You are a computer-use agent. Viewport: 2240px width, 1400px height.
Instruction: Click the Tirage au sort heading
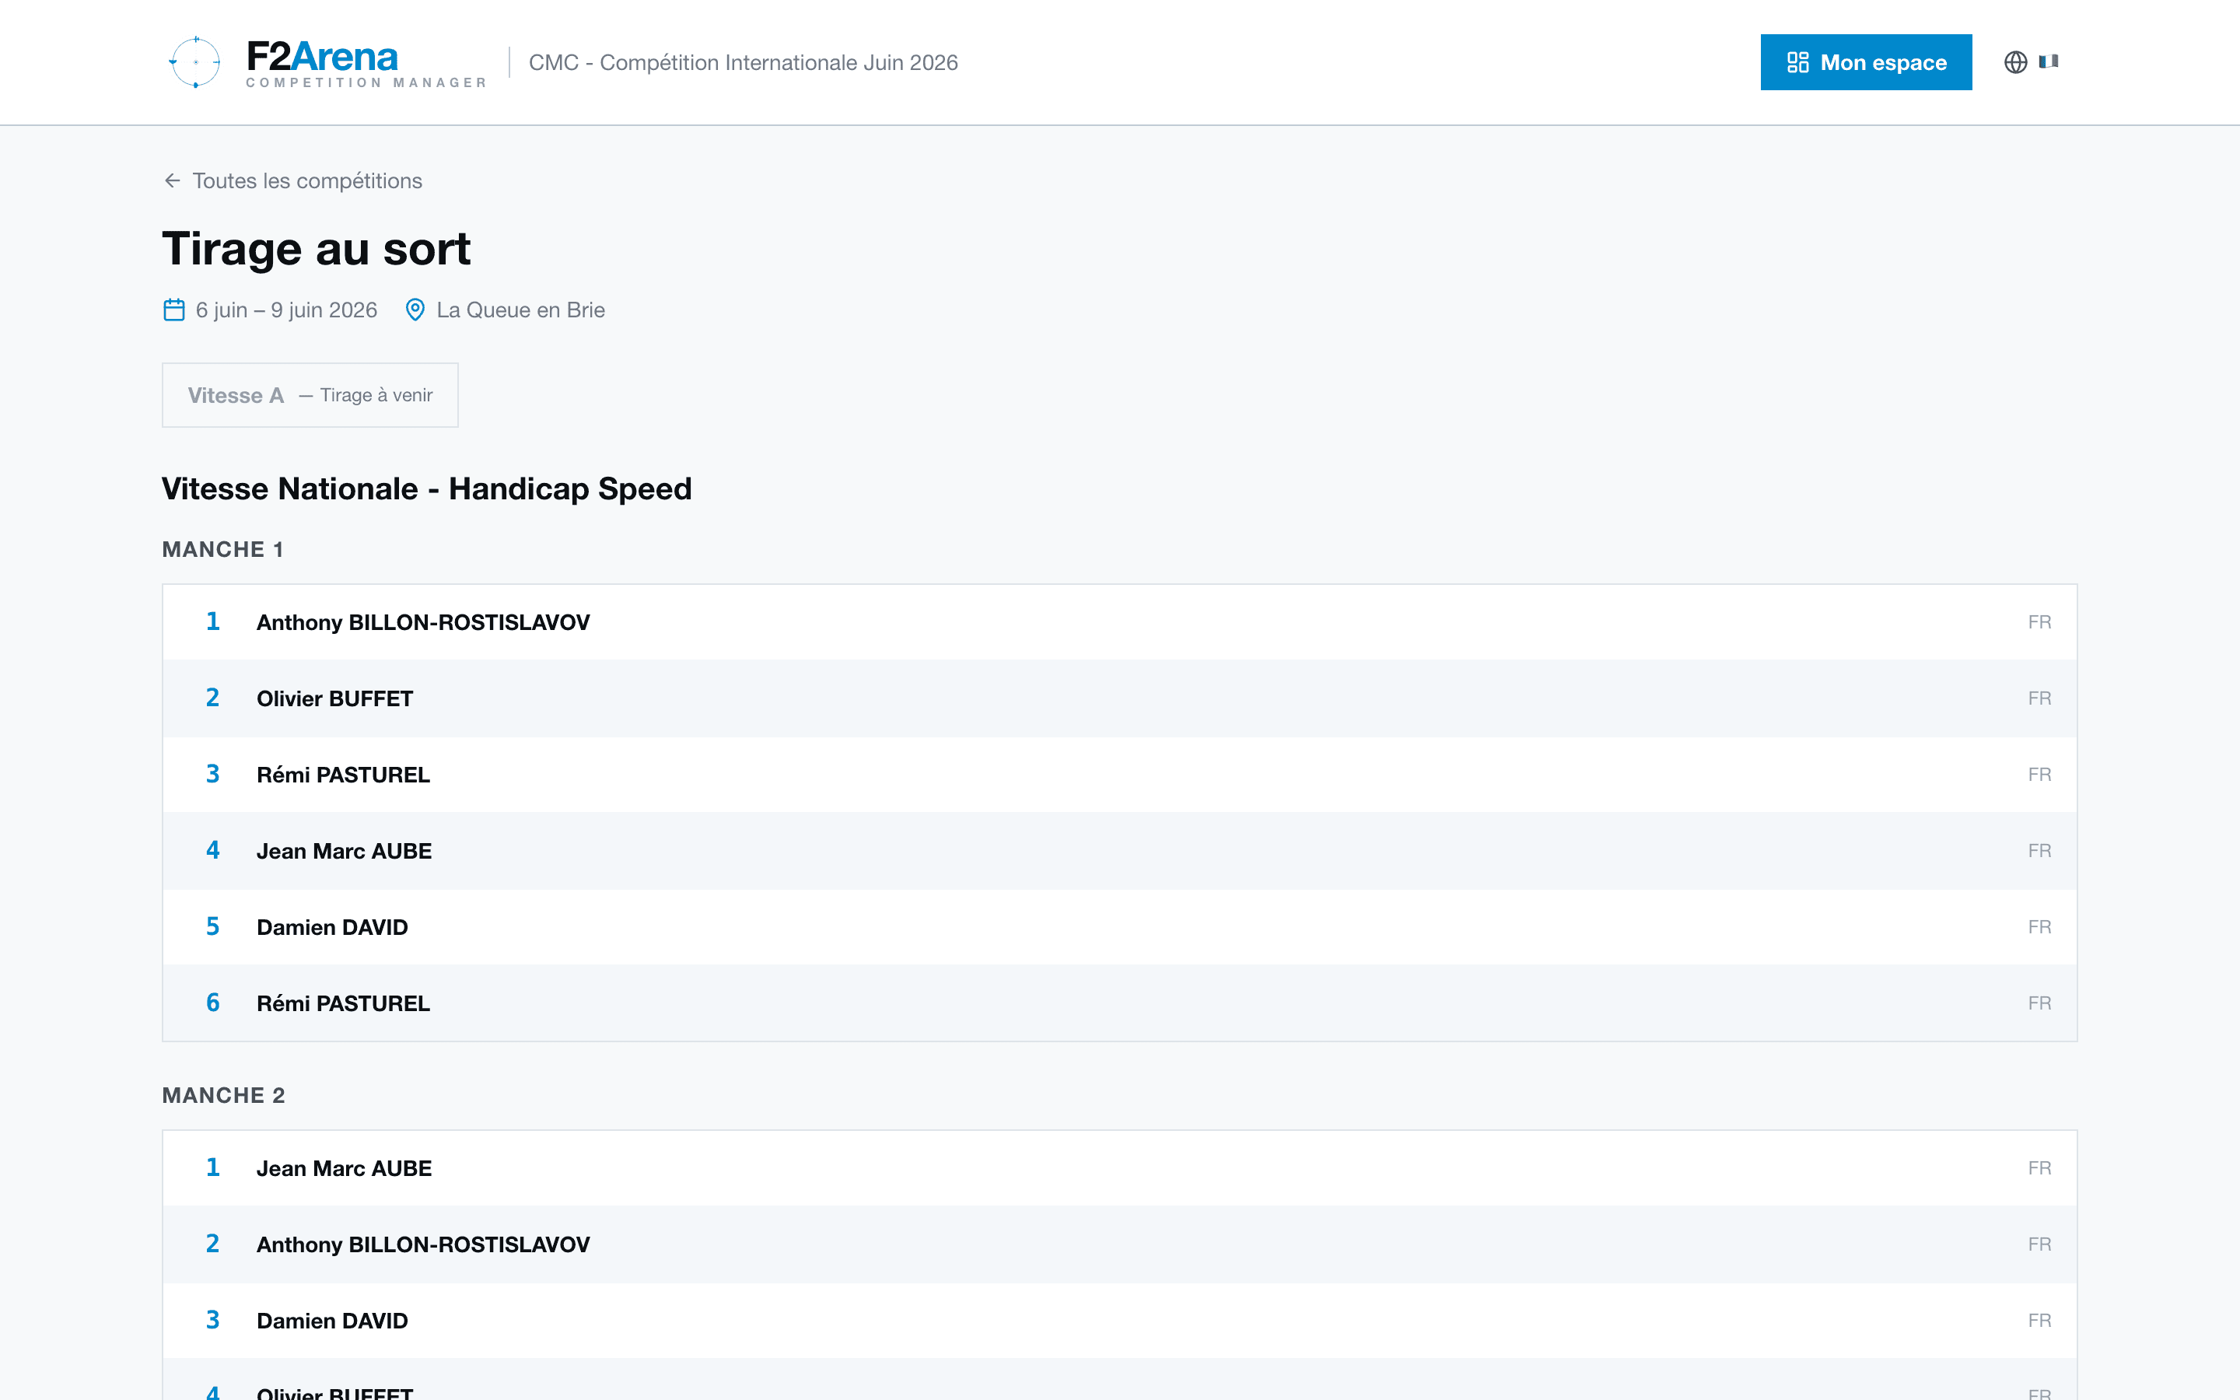[x=317, y=249]
